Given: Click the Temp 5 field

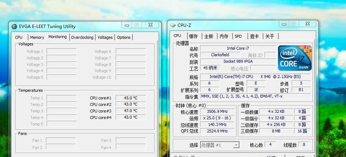Looking at the screenshot, I should click(x=61, y=124).
